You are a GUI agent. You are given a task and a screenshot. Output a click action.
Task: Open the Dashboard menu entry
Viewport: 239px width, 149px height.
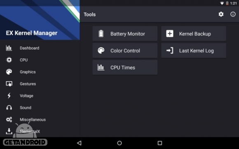pos(40,48)
